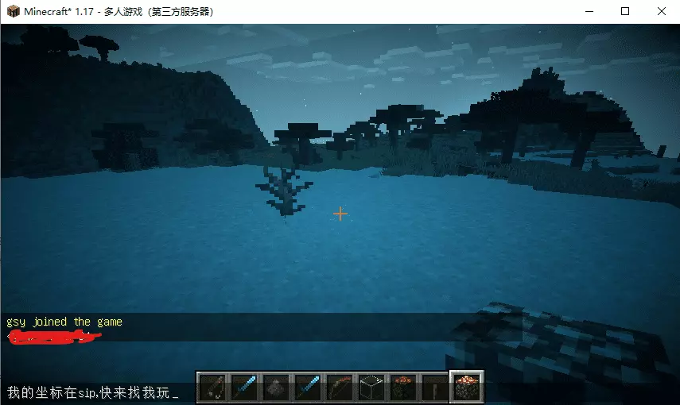
Task: Click the red-scribbled chat message line
Action: [x=54, y=337]
